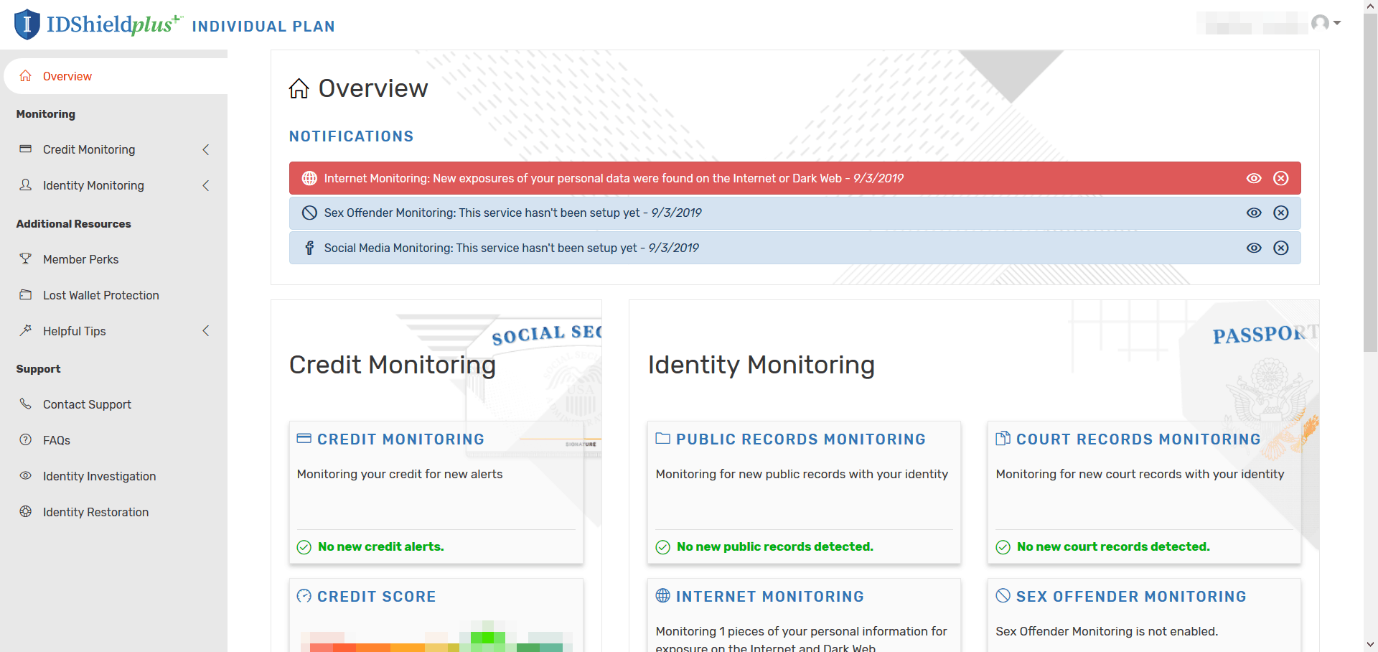Viewport: 1378px width, 652px height.
Task: Open the user account avatar menu
Action: (x=1326, y=23)
